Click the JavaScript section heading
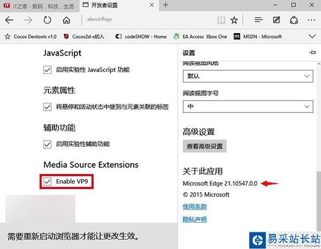The image size is (321, 249). (x=62, y=53)
